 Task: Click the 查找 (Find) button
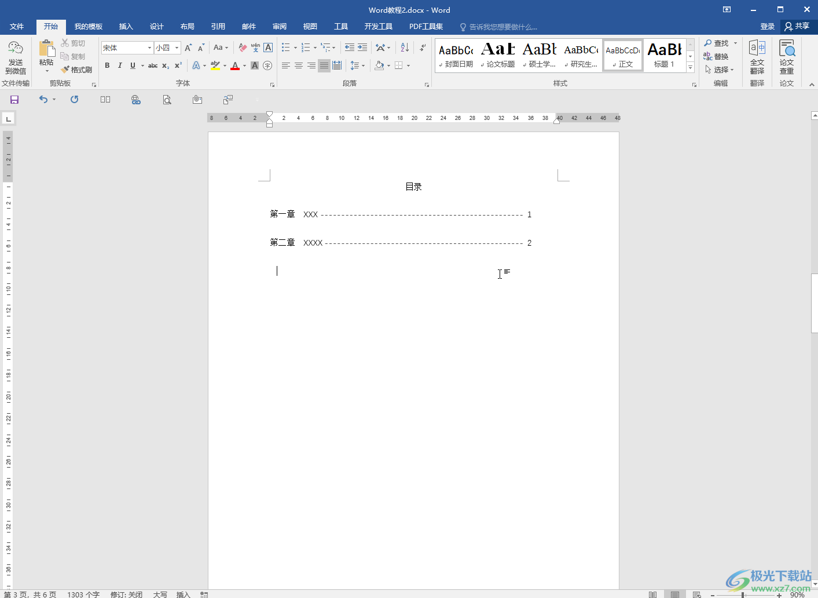point(717,43)
